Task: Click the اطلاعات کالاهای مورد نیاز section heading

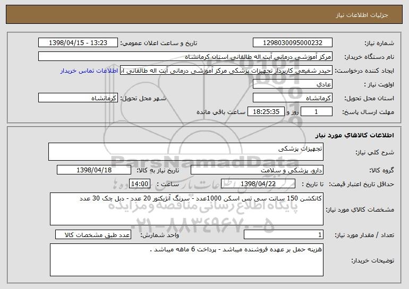Action: pos(354,135)
